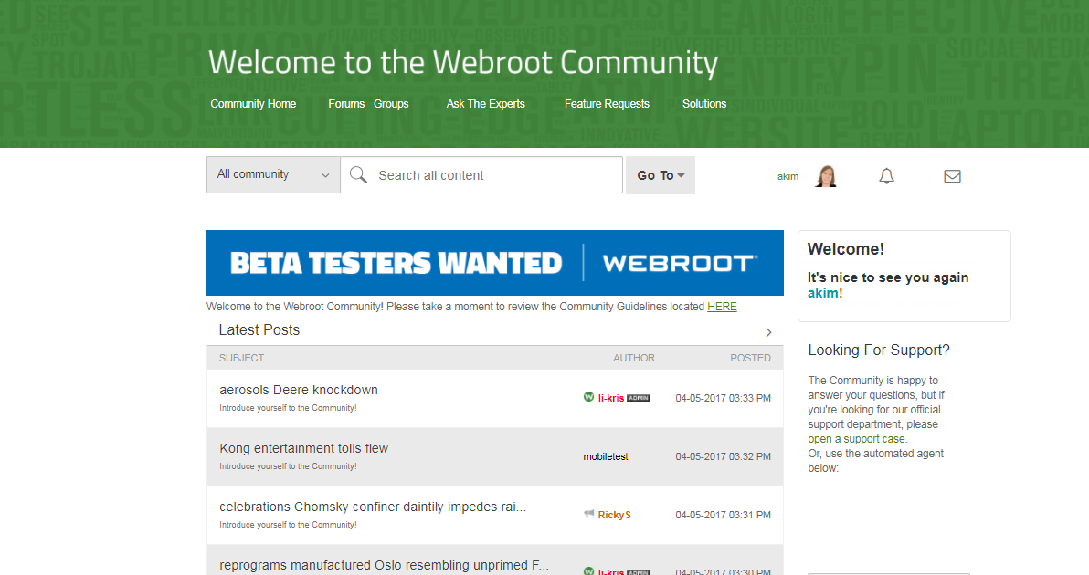Image resolution: width=1089 pixels, height=575 pixels.
Task: Open Introduce yourself board under aerosols post
Action: coord(288,408)
